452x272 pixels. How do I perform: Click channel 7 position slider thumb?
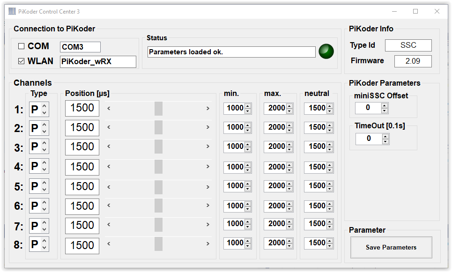(x=158, y=224)
